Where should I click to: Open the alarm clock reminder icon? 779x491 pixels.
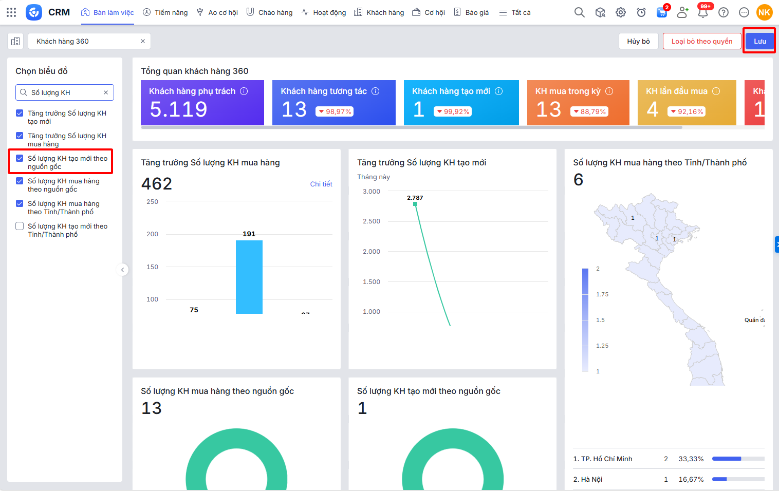point(641,12)
